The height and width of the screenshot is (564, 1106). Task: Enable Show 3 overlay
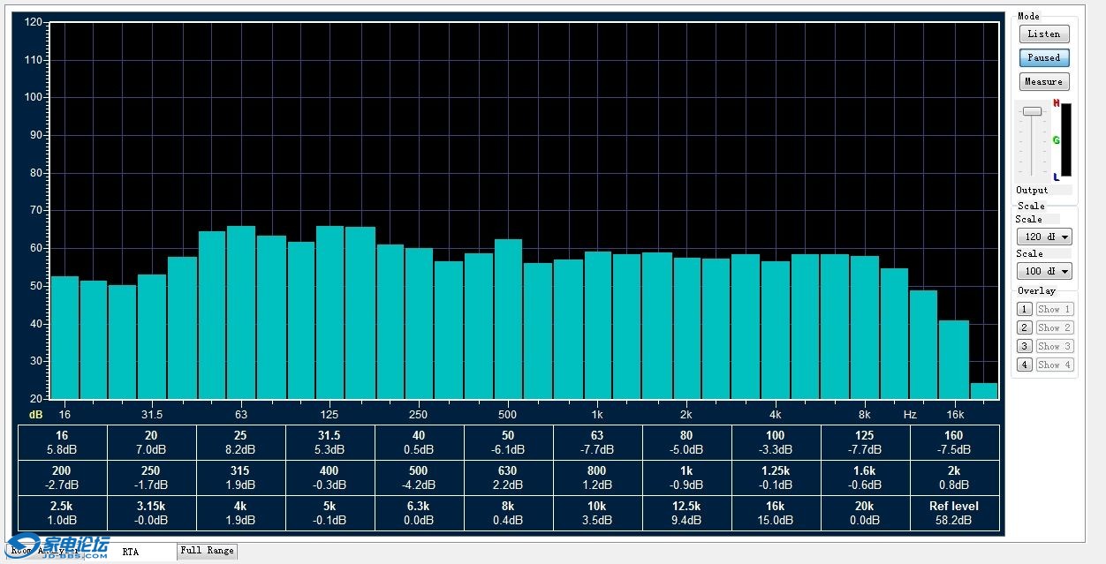[1054, 347]
